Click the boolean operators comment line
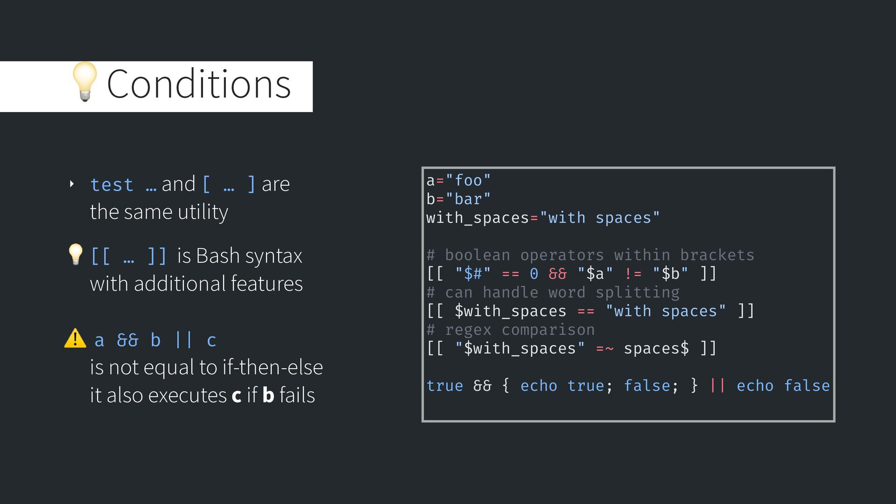Image resolution: width=896 pixels, height=504 pixels. coord(590,255)
